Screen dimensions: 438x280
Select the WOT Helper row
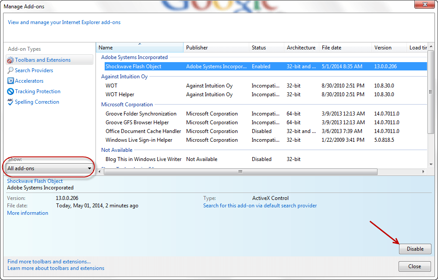(266, 94)
